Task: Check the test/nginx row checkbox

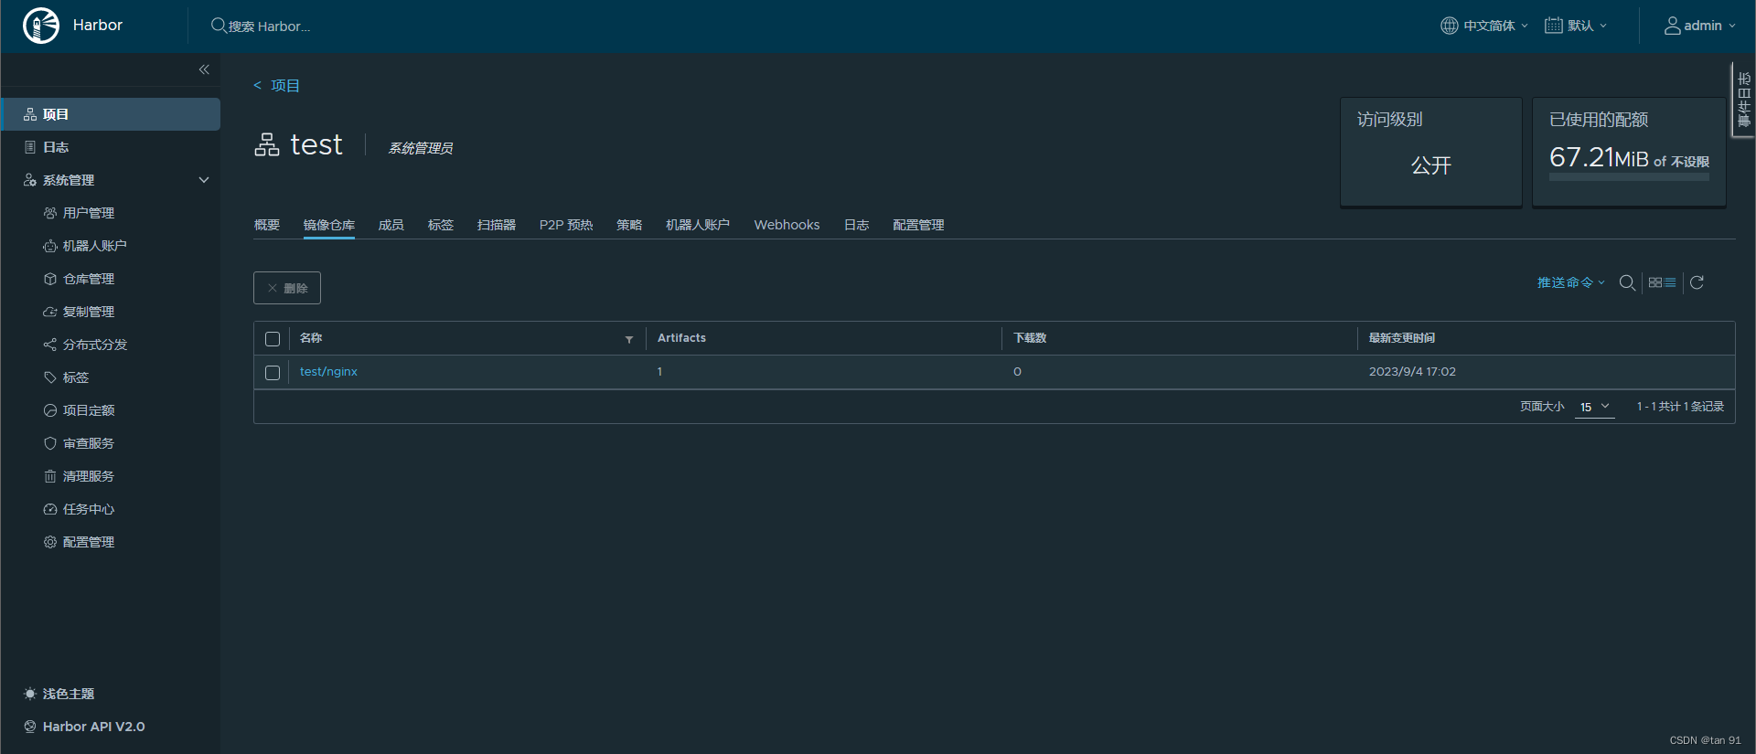Action: tap(273, 373)
